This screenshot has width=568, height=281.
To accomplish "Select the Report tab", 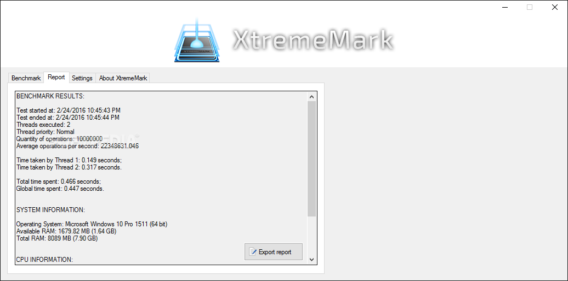I will [x=56, y=77].
